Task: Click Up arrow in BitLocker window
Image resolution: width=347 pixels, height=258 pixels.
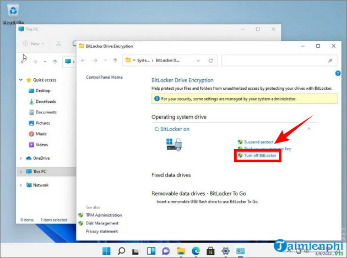Action: coord(115,61)
